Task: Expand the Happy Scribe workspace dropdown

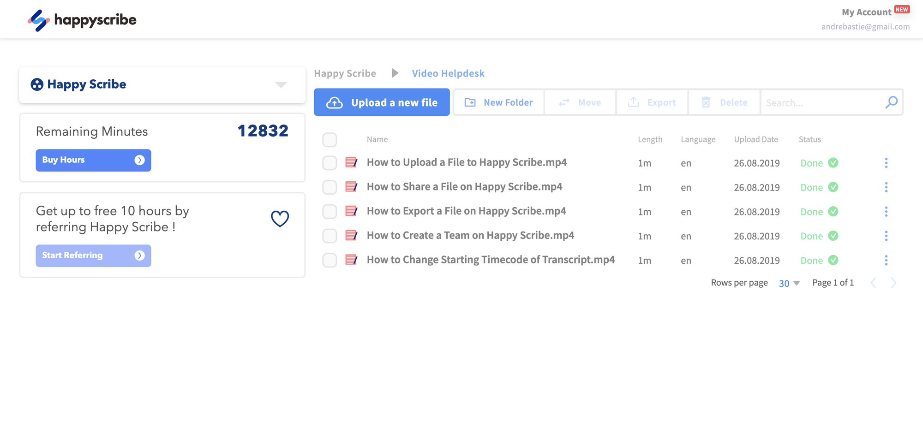Action: [x=281, y=84]
